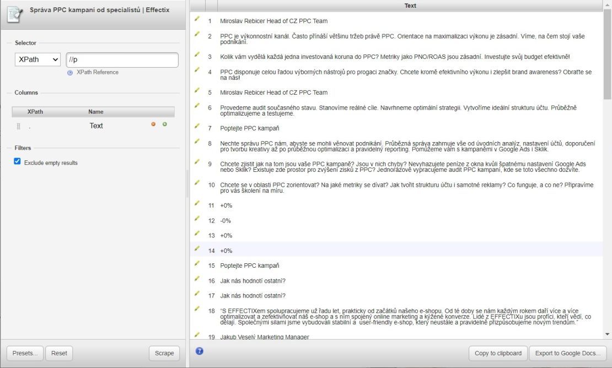612x368 pixels.
Task: Select row 17 'Jak nás hodnotí ostatní?'
Action: tap(253, 295)
